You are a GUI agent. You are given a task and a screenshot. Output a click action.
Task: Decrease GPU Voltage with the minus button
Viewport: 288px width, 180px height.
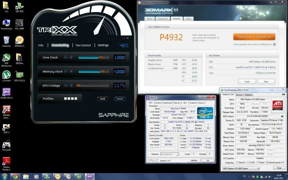coord(66,85)
